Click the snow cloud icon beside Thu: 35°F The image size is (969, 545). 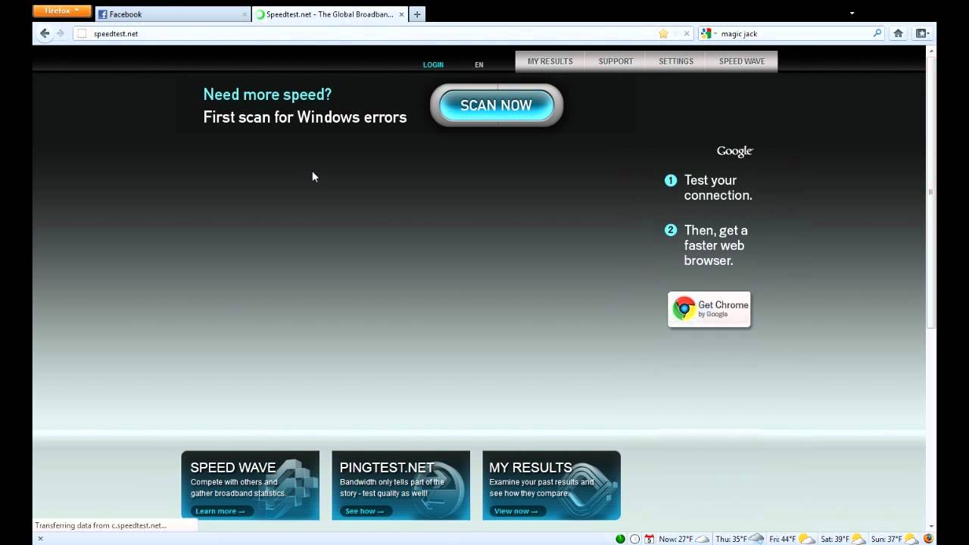757,539
